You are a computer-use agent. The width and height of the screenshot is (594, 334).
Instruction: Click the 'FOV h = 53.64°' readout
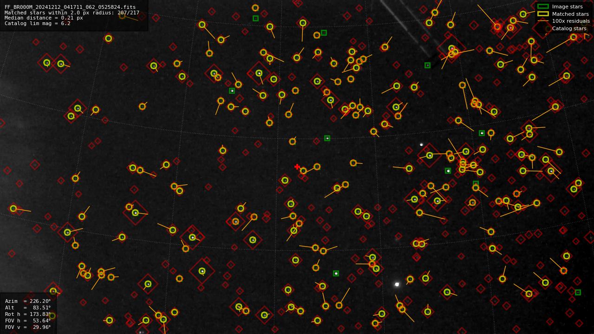[28, 321]
